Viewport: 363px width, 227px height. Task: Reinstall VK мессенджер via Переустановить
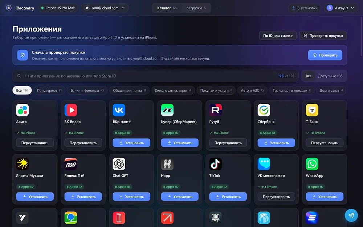pyautogui.click(x=276, y=197)
